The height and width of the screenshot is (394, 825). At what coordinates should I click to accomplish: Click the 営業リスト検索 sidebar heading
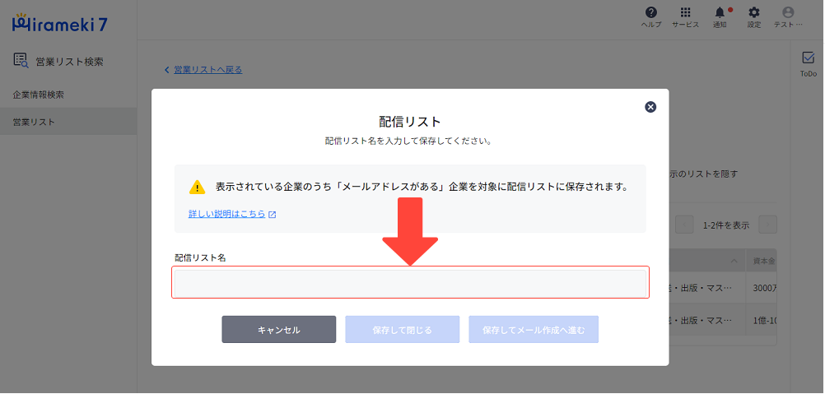pos(69,62)
